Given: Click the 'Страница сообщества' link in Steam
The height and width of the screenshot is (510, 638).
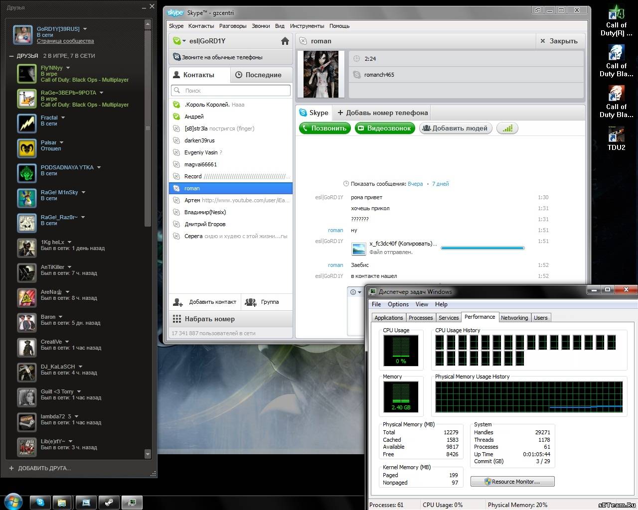Looking at the screenshot, I should [x=65, y=41].
